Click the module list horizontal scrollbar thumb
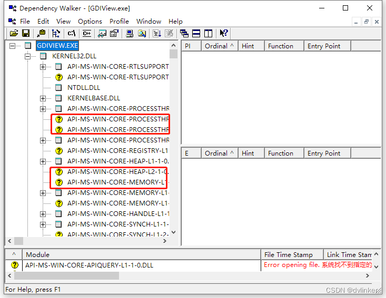Screen dimensions: 386x298 point(66,275)
